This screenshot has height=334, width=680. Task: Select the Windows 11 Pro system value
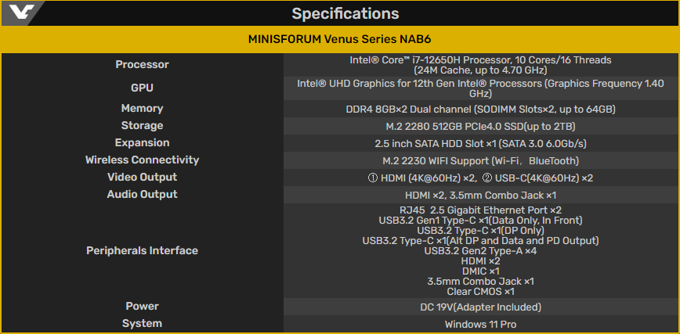[480, 324]
